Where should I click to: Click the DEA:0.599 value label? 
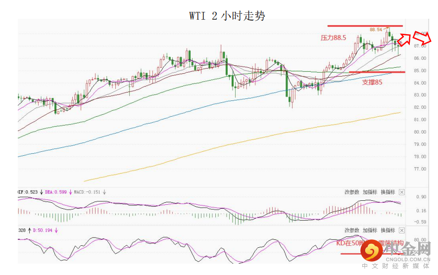pos(56,192)
